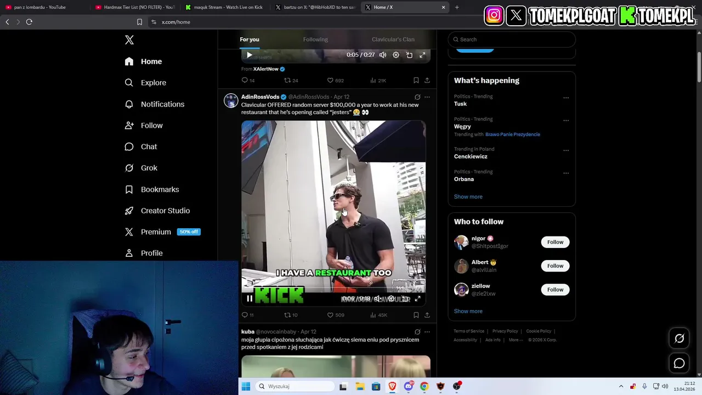
Task: Like the AdinRossVods post with 509 likes
Action: [x=335, y=315]
